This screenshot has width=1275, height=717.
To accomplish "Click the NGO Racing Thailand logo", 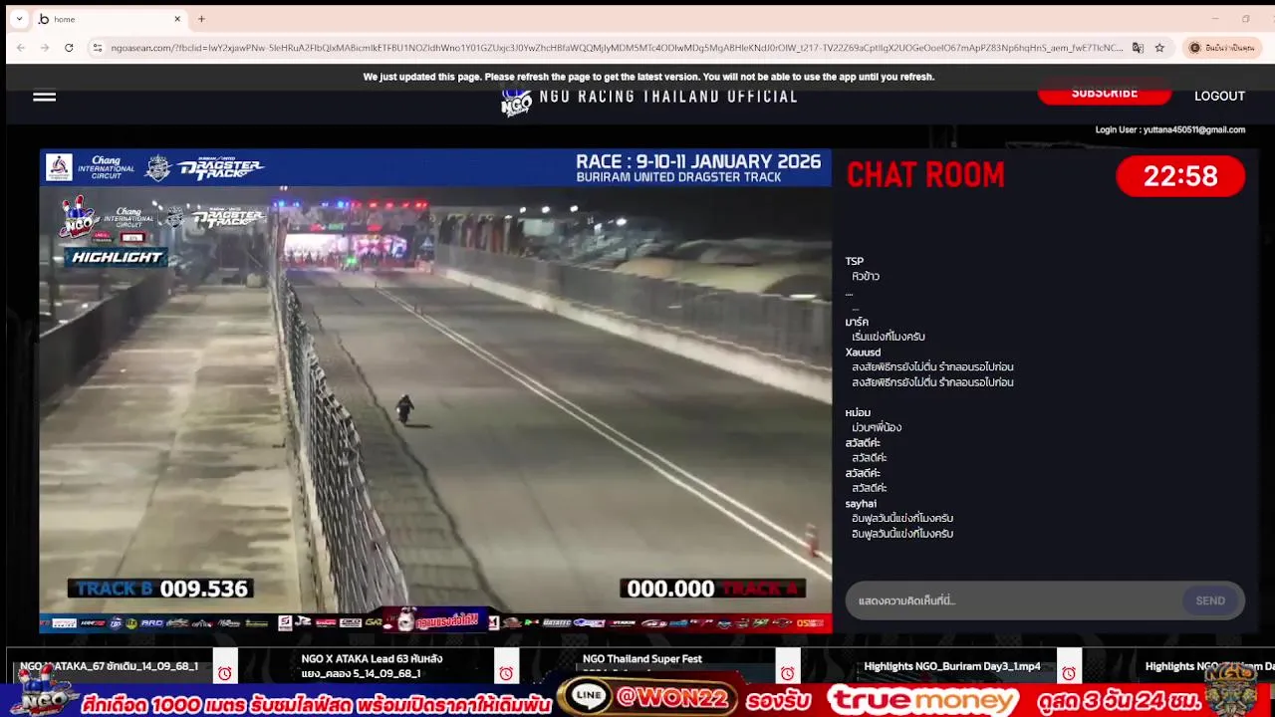I will pos(517,101).
